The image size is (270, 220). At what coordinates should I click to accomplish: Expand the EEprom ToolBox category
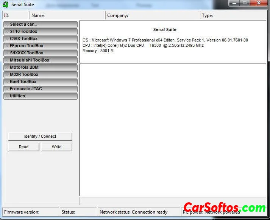[x=41, y=46]
